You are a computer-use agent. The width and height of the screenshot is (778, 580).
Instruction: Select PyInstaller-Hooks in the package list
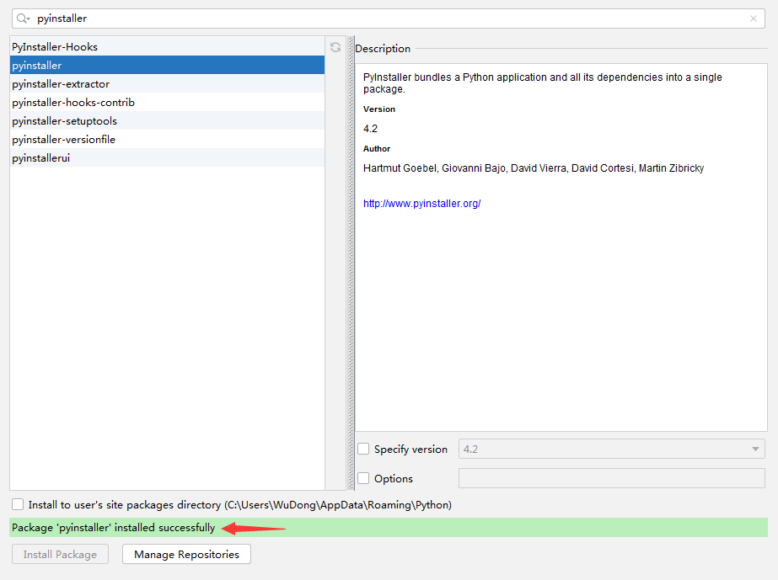click(x=167, y=46)
